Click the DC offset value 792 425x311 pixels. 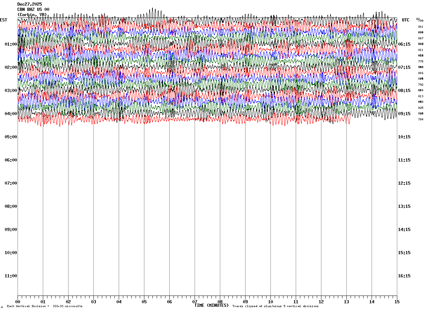coord(421,85)
